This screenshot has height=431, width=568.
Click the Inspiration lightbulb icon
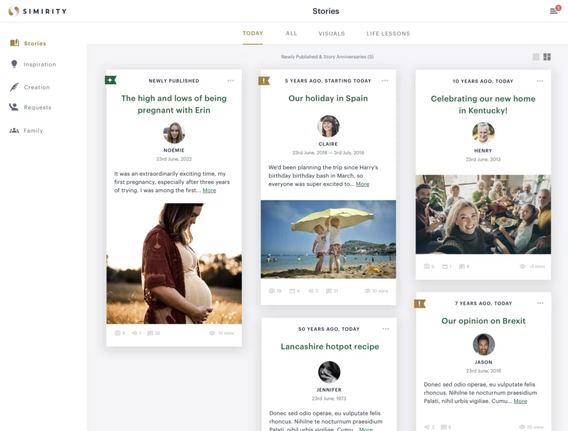pos(14,64)
